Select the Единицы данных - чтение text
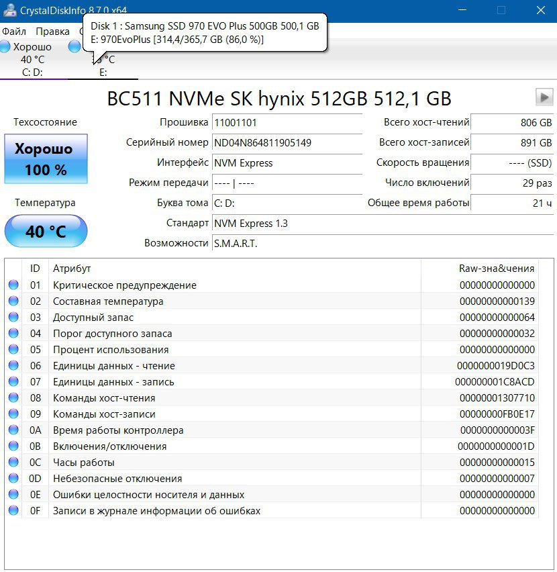Viewport: 557px width, 572px height. coord(113,365)
